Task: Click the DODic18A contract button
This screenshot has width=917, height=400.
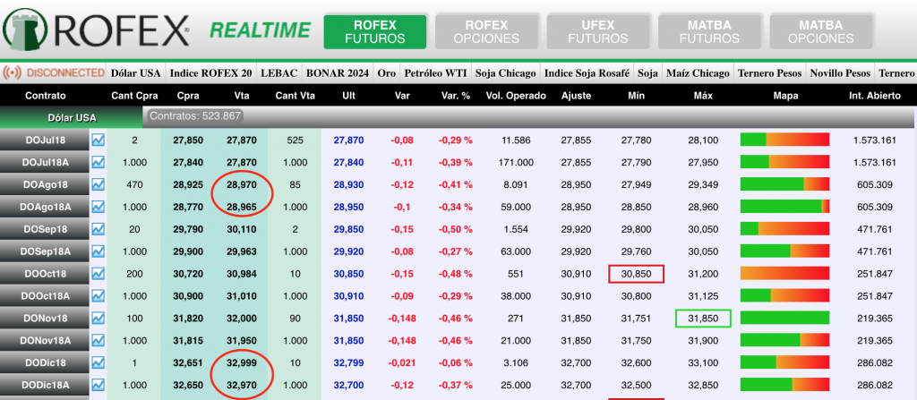Action: click(46, 385)
